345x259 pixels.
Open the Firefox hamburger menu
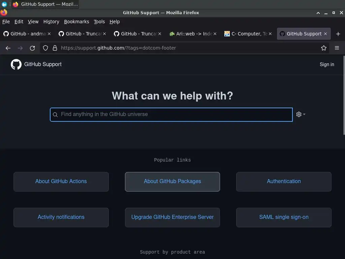tap(337, 48)
